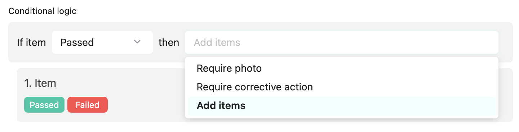Focus the Add items action field
This screenshot has height=132, width=519.
coord(342,42)
